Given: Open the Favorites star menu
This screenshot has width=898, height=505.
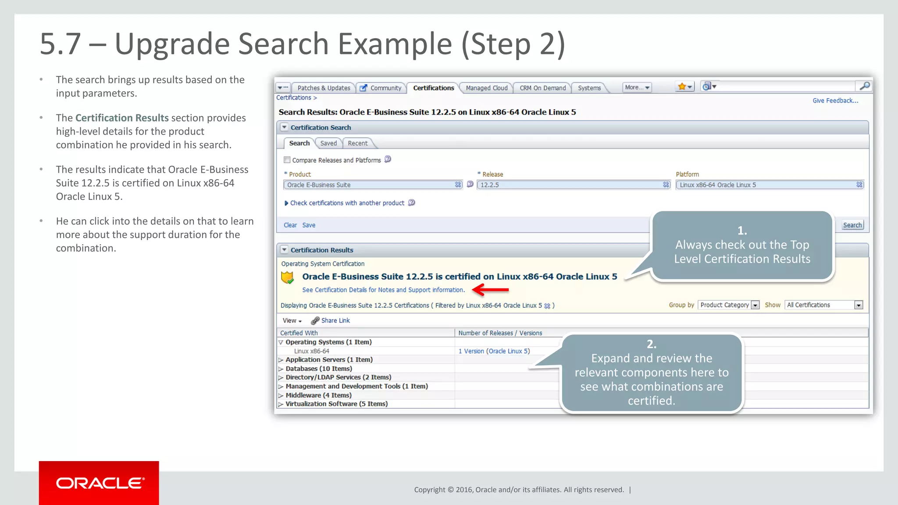Looking at the screenshot, I should tap(684, 87).
